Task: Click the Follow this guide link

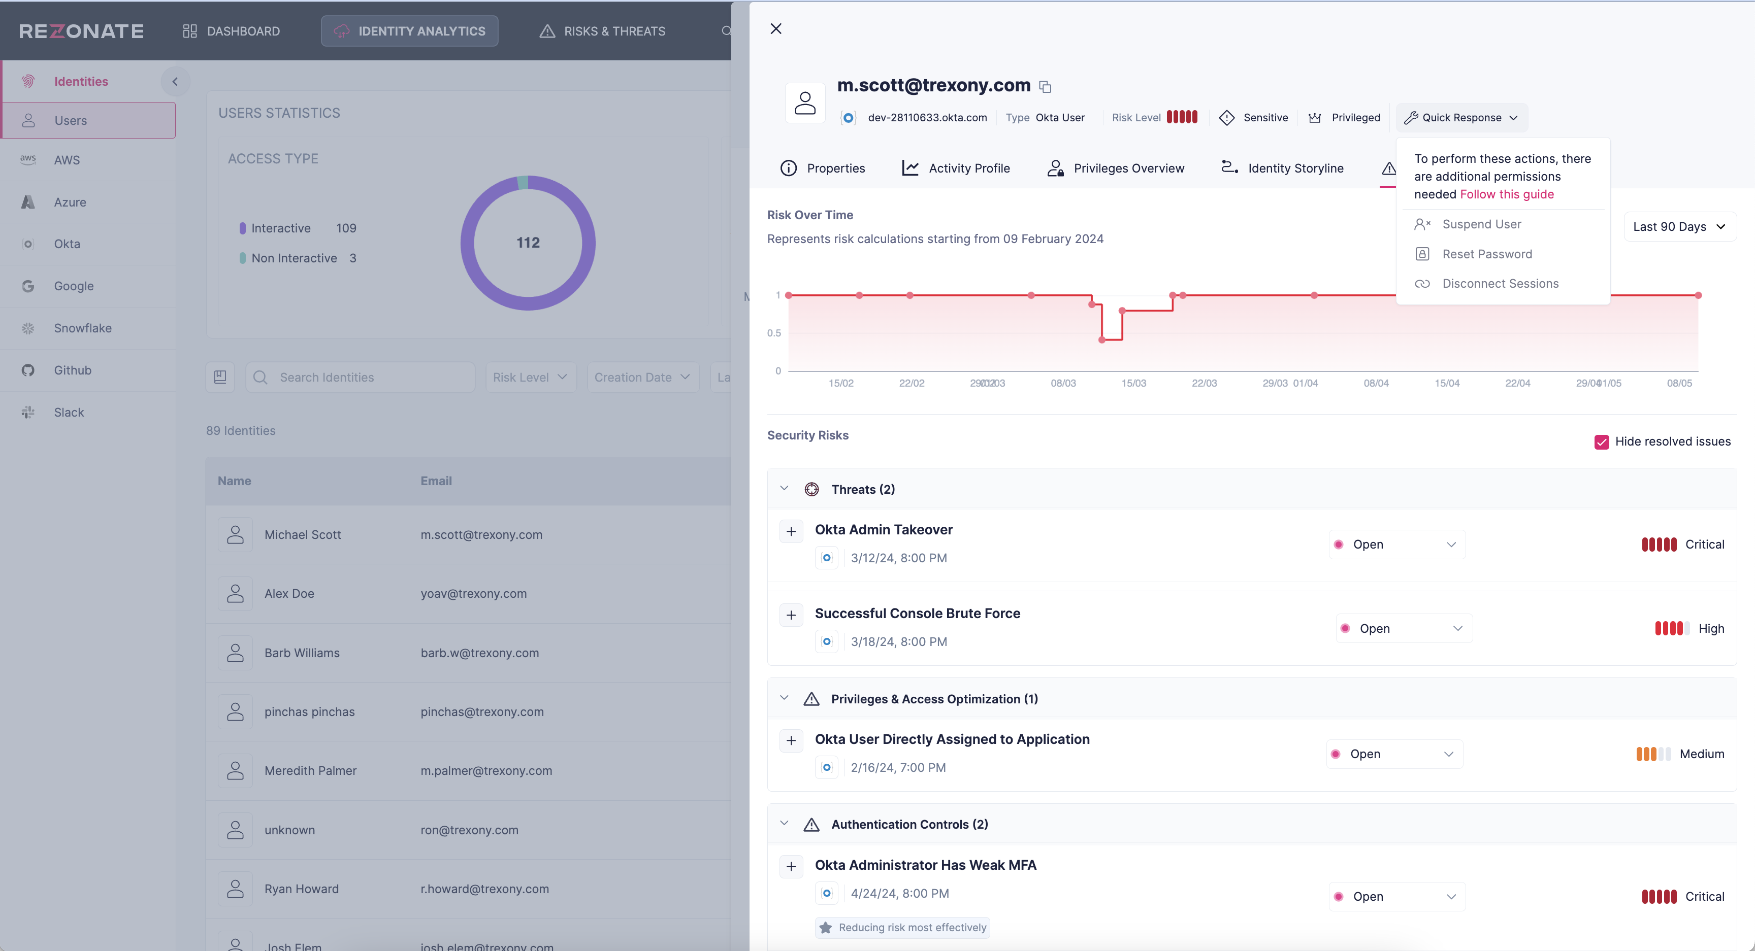Action: click(1506, 194)
